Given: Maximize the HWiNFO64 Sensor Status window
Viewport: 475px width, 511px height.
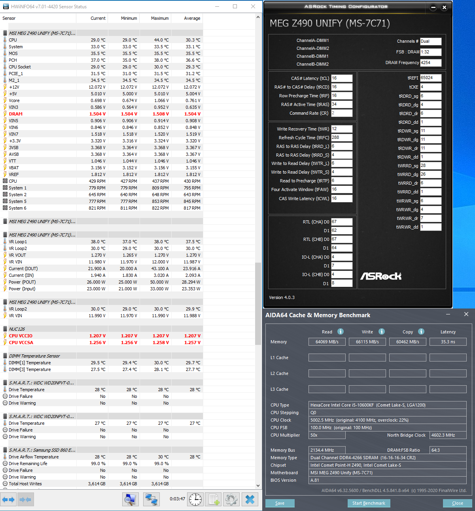Looking at the screenshot, I should point(235,6).
